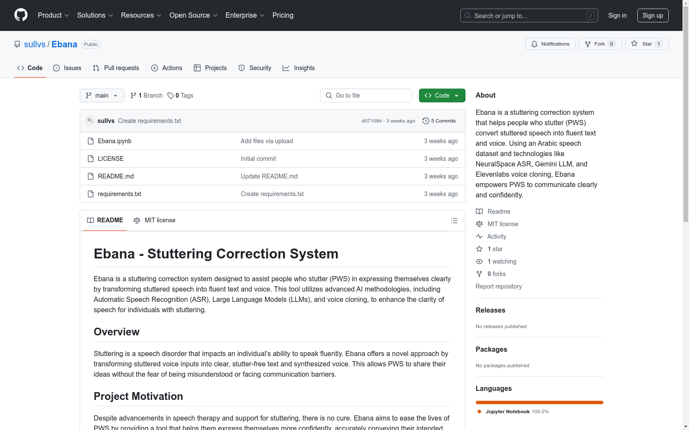Expand the Solutions menu
Viewport: 689px width, 430px height.
pyautogui.click(x=95, y=15)
